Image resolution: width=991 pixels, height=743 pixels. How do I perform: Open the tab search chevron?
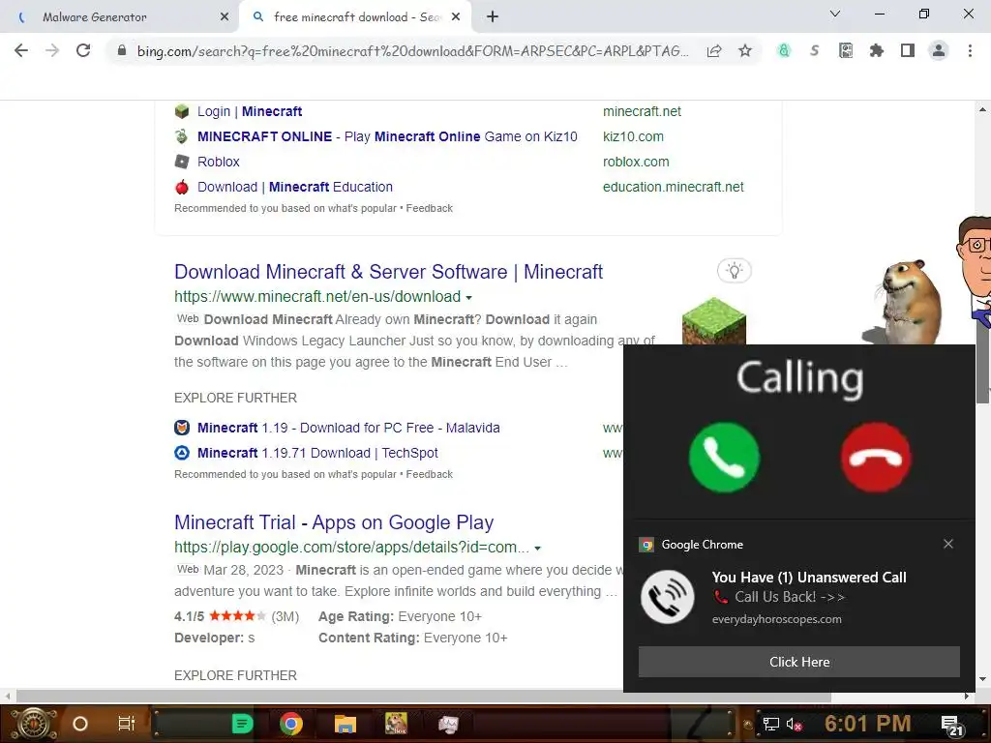click(x=835, y=14)
